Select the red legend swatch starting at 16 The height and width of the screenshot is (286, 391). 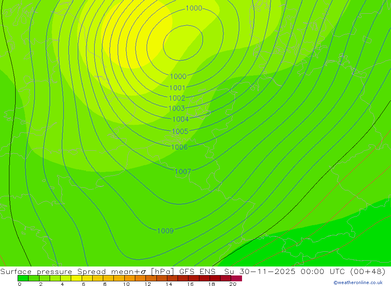click(194, 278)
